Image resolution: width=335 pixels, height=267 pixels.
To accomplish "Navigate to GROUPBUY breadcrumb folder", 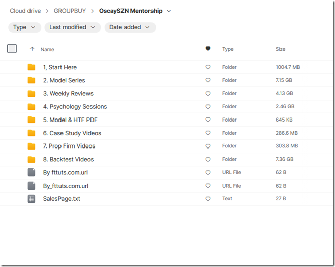I will coord(70,11).
